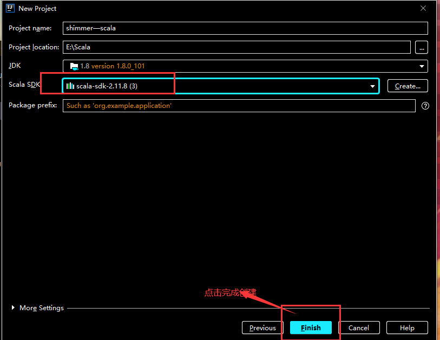Go back with the Previous button
The image size is (440, 340).
[262, 328]
